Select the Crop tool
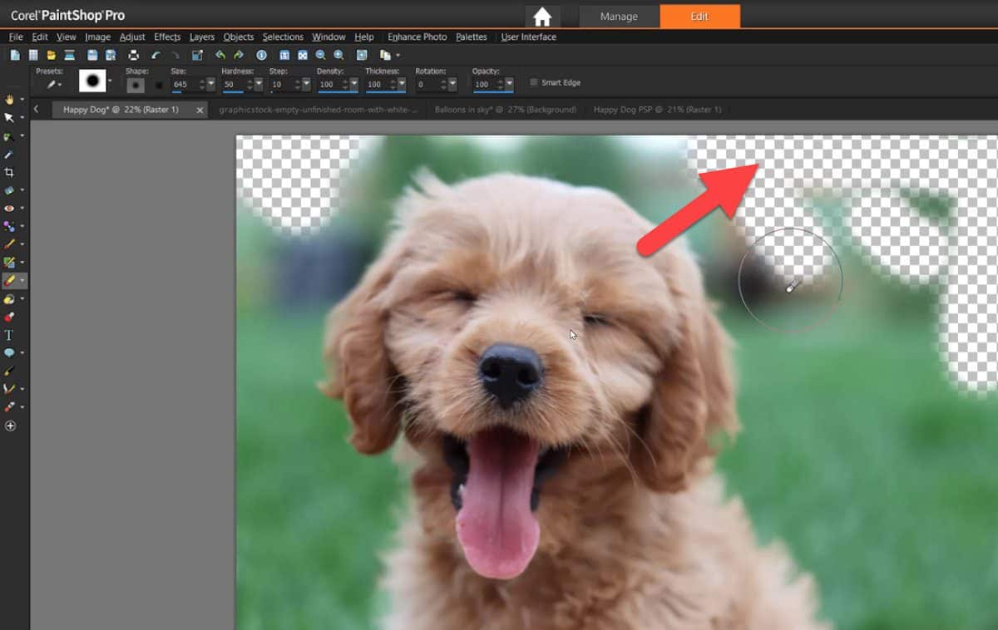This screenshot has width=998, height=630. click(x=10, y=172)
